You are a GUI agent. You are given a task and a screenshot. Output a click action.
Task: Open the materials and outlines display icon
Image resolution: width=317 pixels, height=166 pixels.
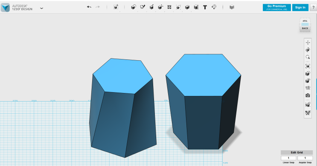pyautogui.click(x=308, y=73)
